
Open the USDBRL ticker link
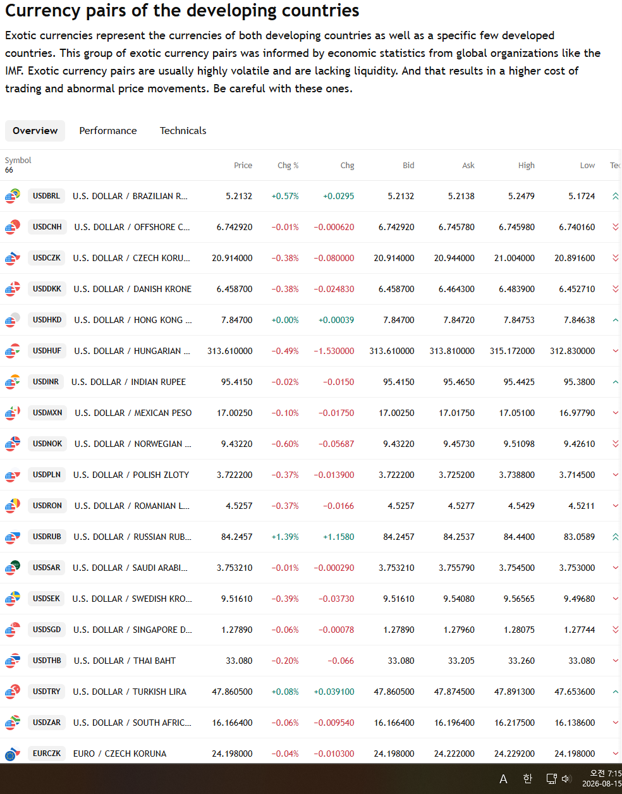click(46, 196)
